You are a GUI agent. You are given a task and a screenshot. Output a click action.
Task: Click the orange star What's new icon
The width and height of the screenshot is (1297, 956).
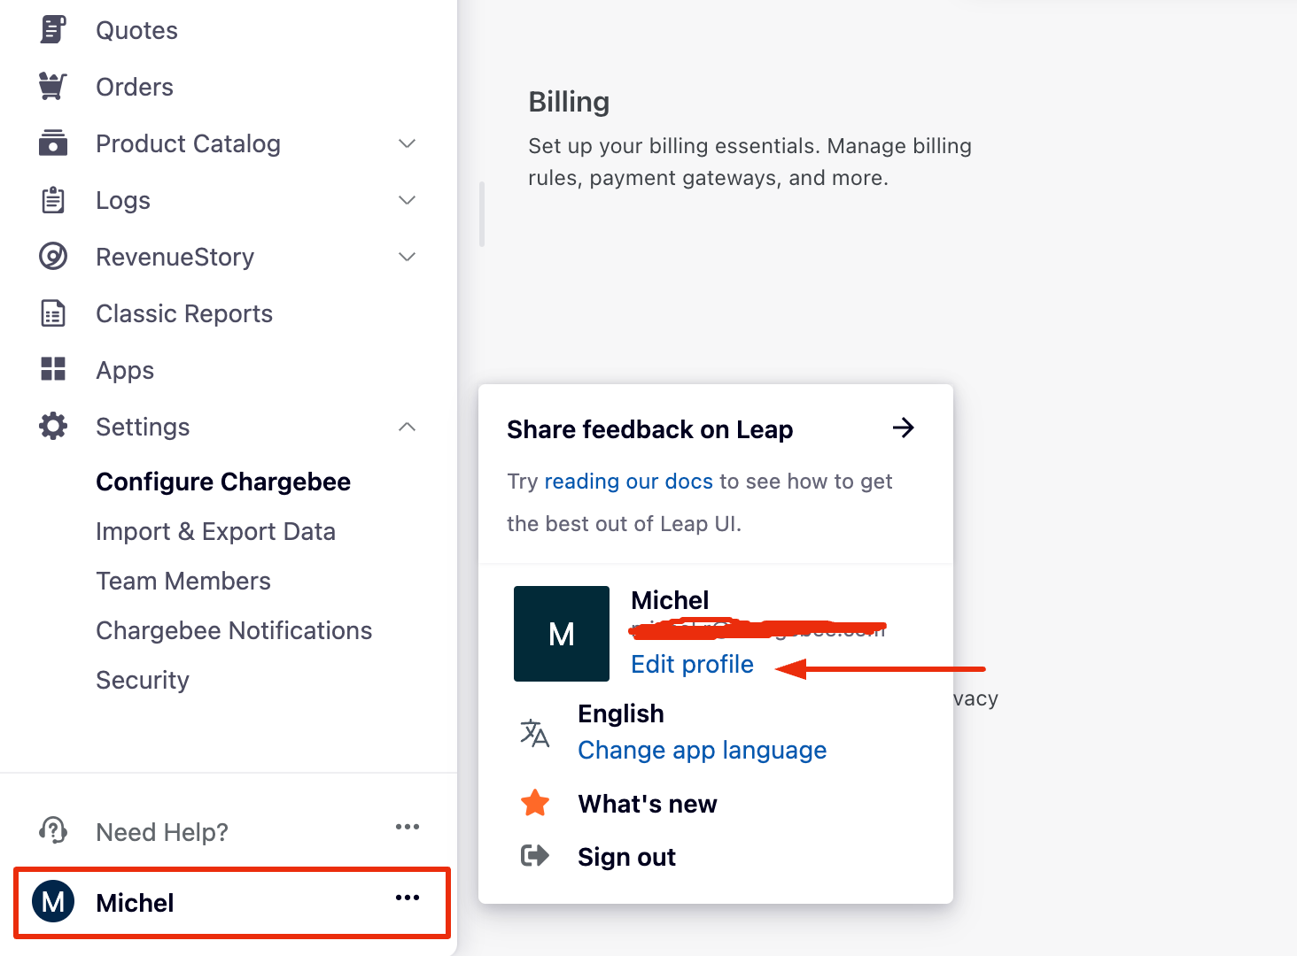click(x=535, y=803)
